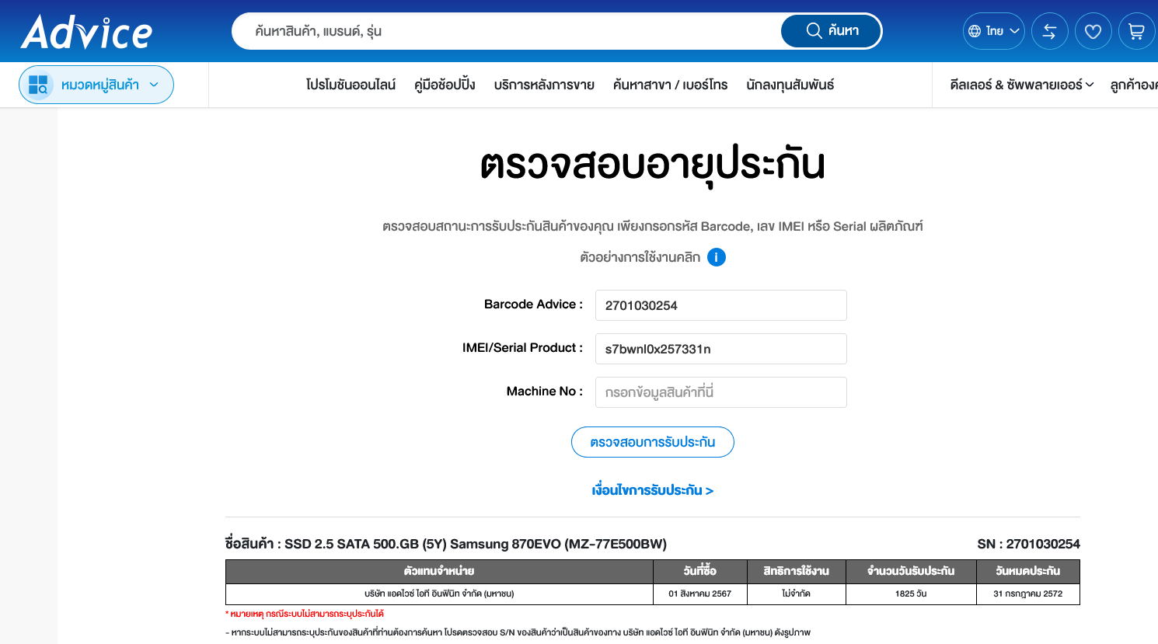The image size is (1158, 644).
Task: Focus the Machine No input field
Action: [720, 392]
